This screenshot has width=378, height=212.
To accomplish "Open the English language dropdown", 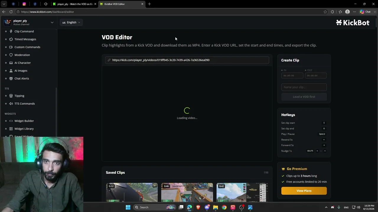I will tap(71, 22).
